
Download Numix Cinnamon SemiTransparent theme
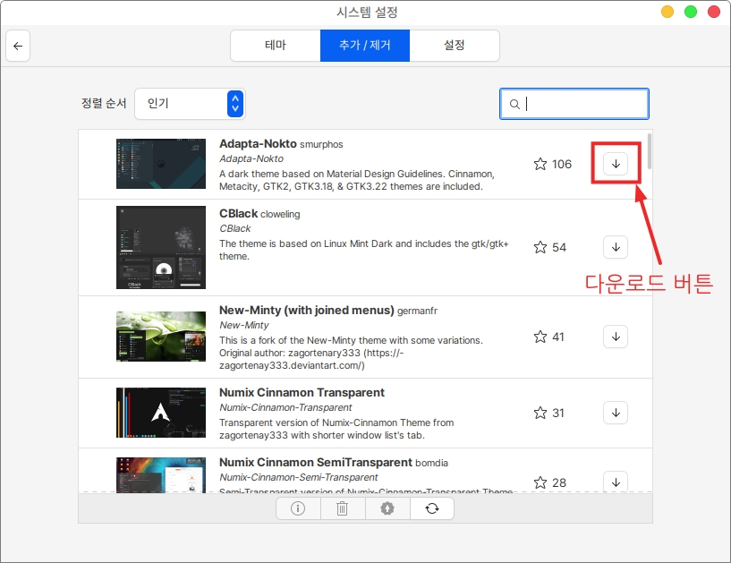tap(616, 482)
